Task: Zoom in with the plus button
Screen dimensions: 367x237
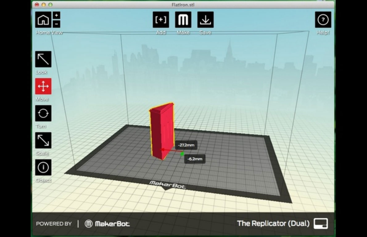Action: 57,15
